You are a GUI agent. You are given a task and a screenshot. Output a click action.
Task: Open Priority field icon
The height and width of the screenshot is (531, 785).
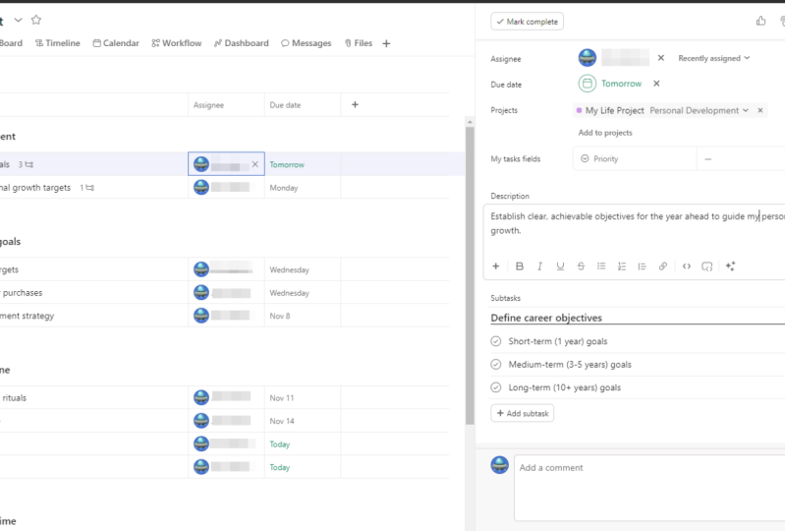585,158
